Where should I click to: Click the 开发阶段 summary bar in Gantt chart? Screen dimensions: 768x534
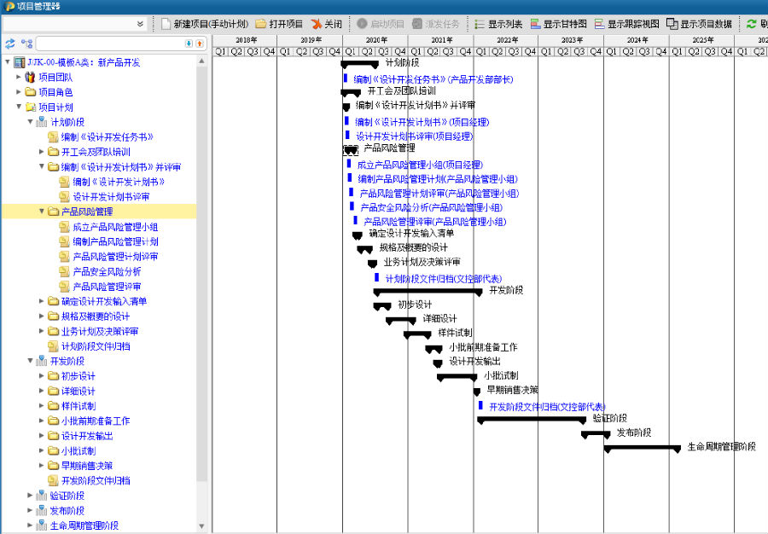[x=427, y=291]
